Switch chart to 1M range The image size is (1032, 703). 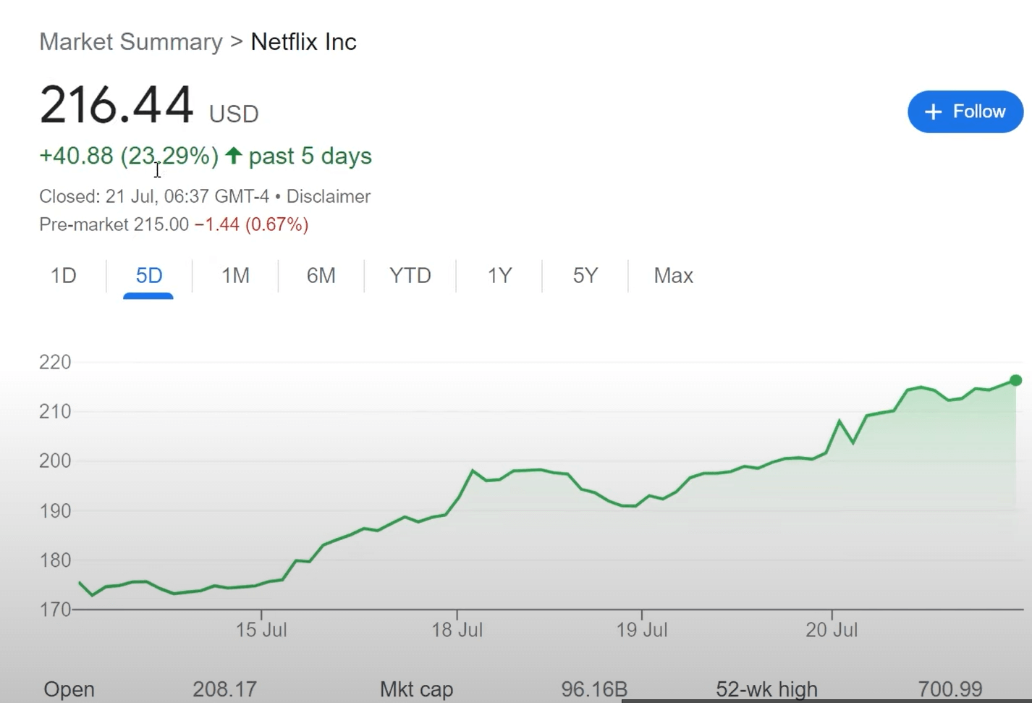click(x=235, y=275)
